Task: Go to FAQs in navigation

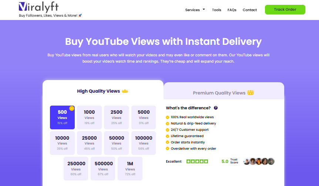Action: (x=232, y=10)
